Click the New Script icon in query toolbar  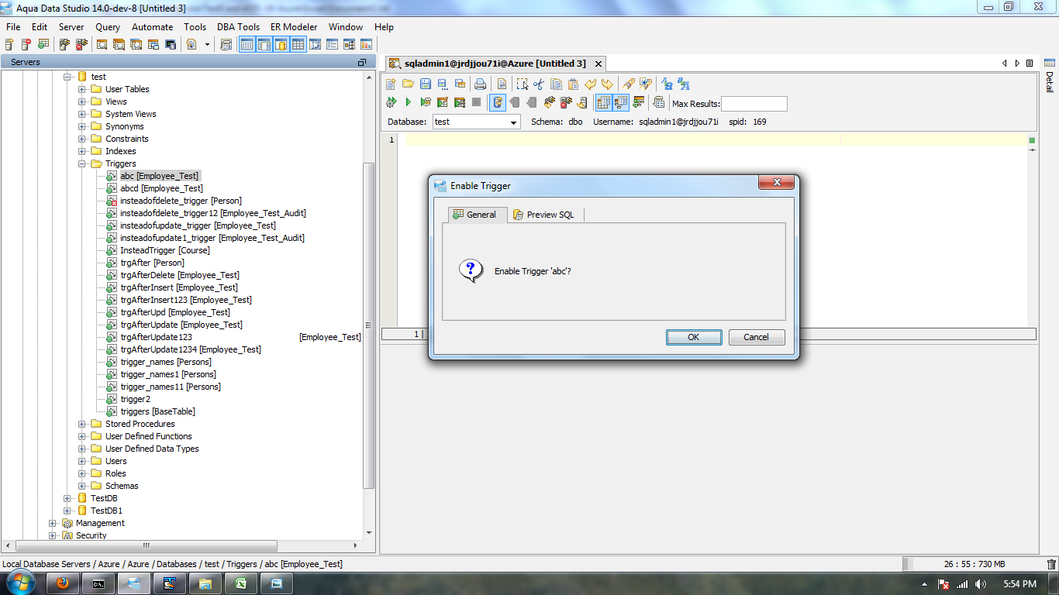pyautogui.click(x=391, y=84)
